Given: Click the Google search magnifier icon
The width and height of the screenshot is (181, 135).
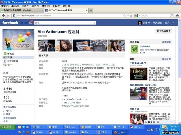Looking at the screenshot, I should click(172, 16).
